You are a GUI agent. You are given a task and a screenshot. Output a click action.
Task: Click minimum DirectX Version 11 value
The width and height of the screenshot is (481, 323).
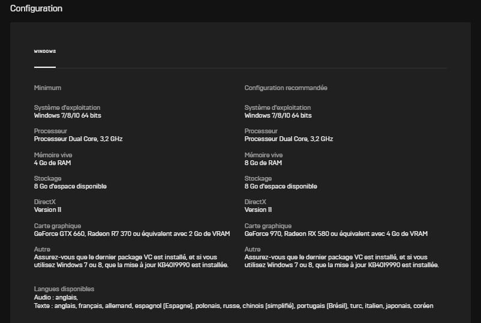point(47,210)
